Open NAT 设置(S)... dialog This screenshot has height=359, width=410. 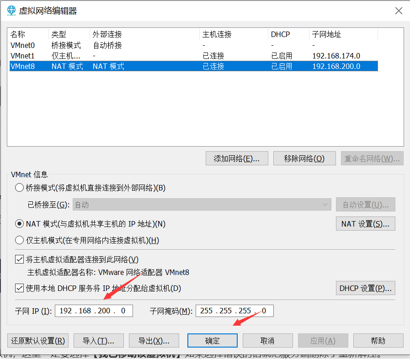point(366,224)
